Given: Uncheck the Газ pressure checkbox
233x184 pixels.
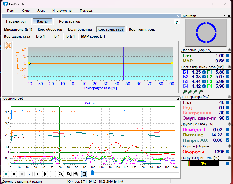Looking at the screenshot, I should (228, 56).
